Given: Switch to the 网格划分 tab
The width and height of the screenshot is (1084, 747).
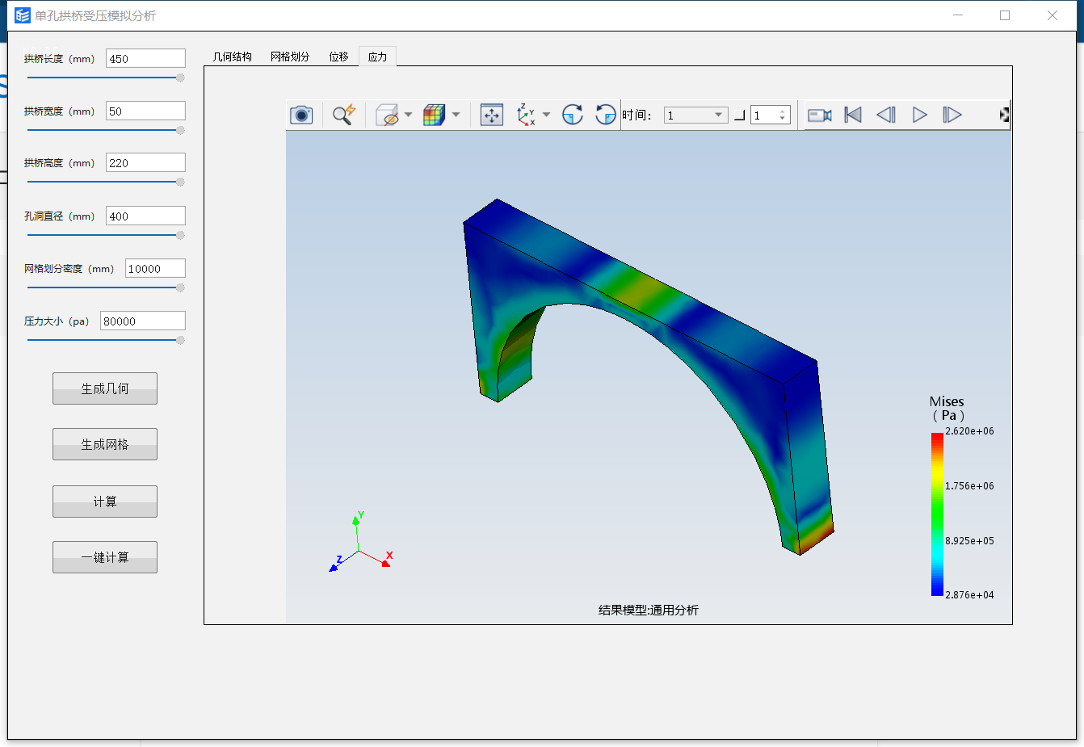Looking at the screenshot, I should [x=290, y=57].
